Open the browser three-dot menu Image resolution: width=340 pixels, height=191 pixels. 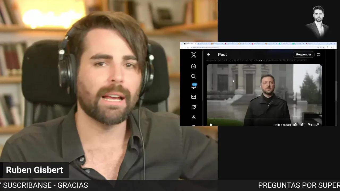point(335,47)
